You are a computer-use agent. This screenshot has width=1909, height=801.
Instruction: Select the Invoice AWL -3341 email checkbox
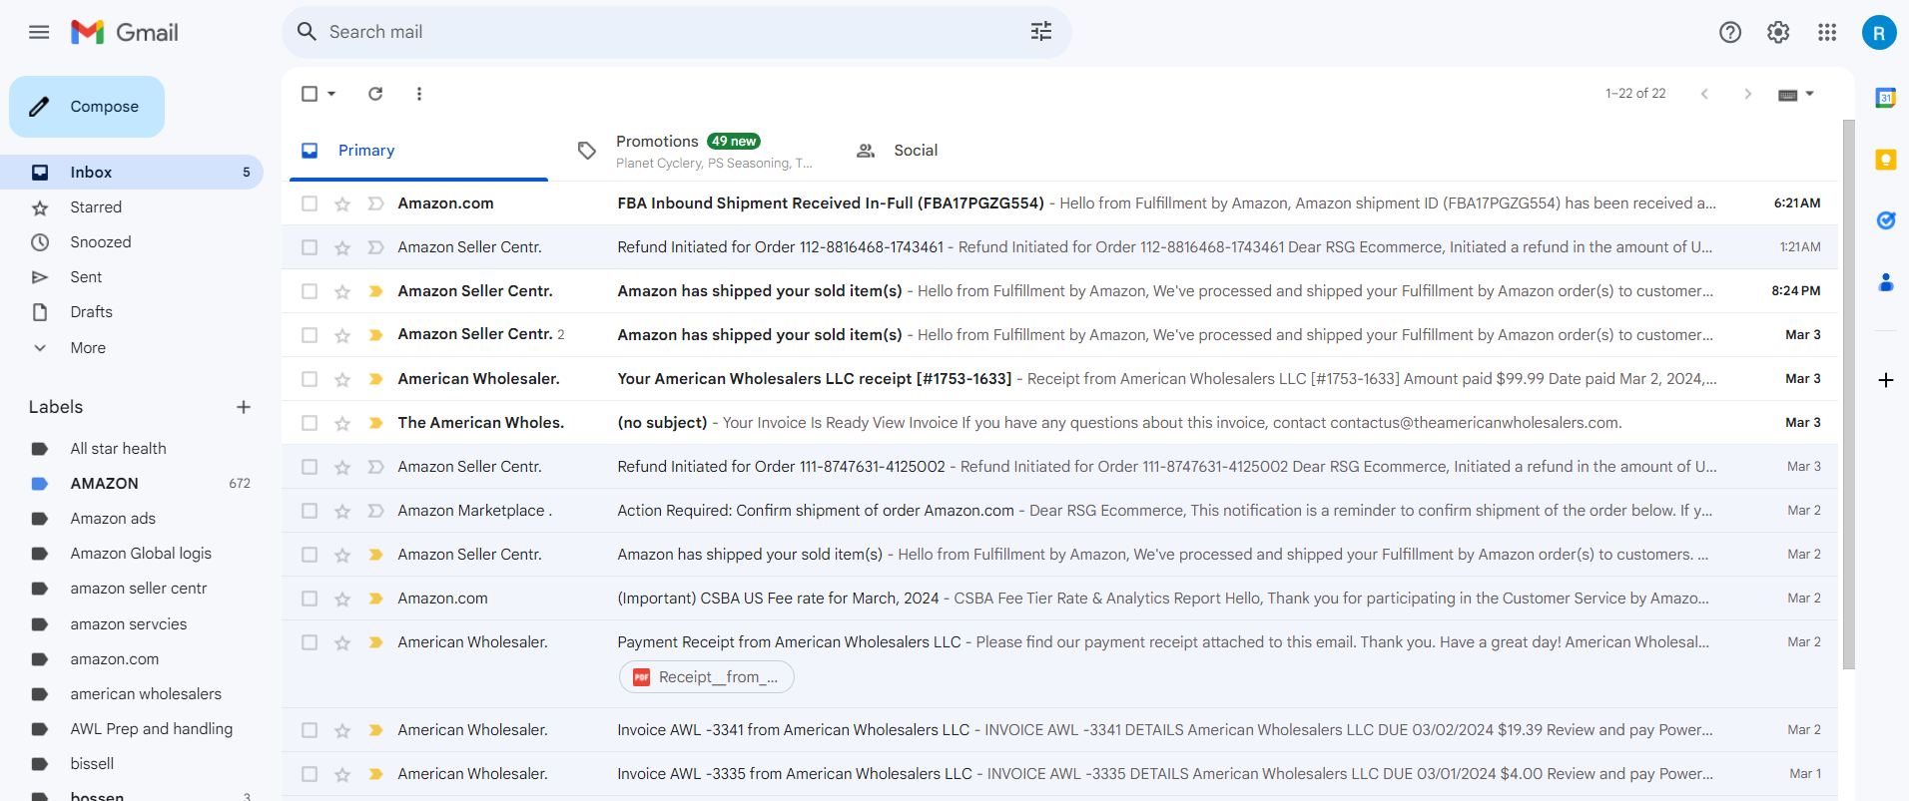click(x=310, y=730)
